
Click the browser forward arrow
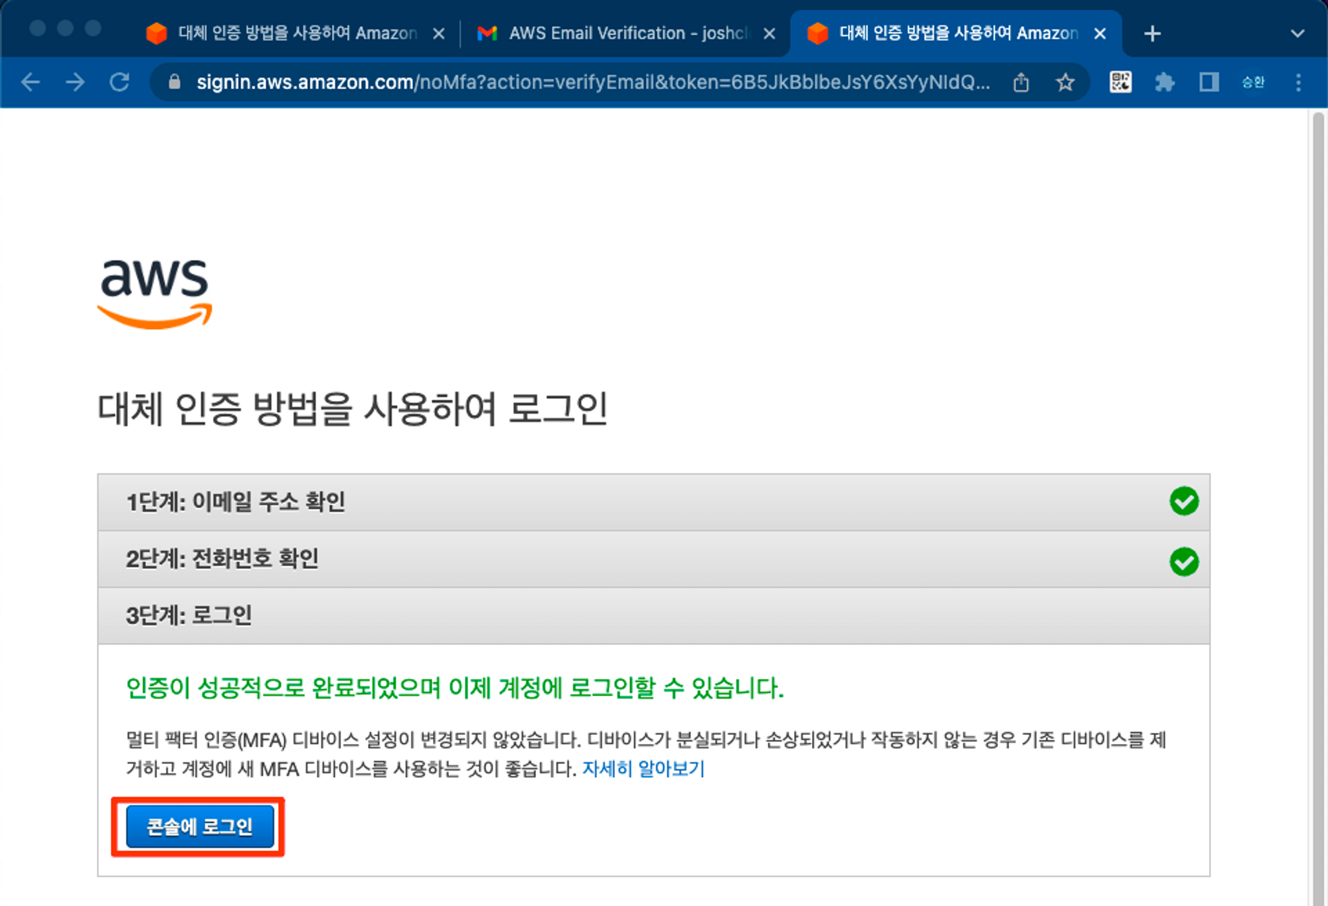tap(75, 82)
